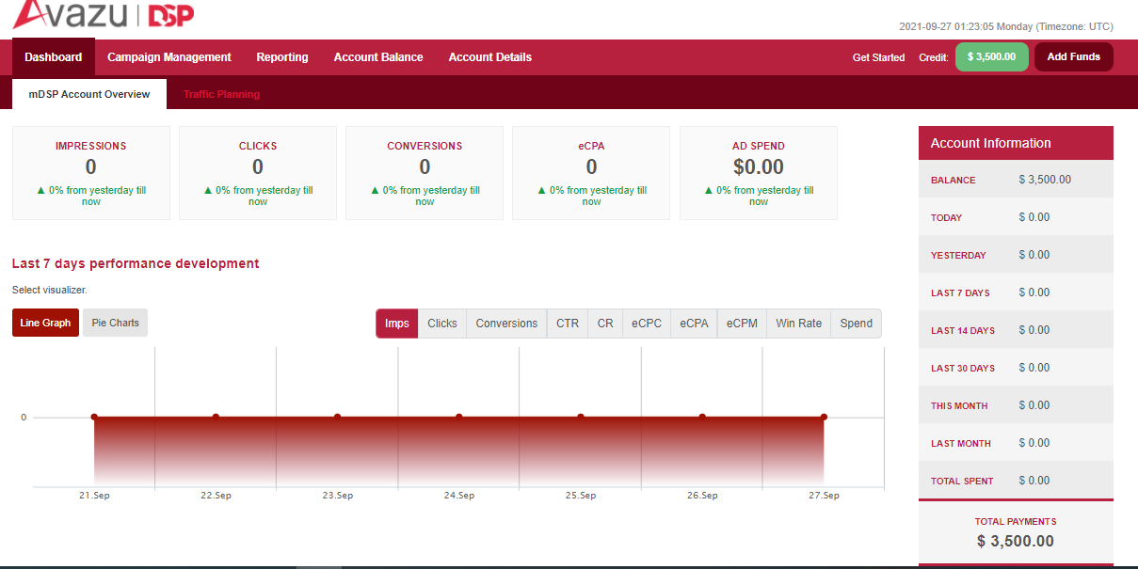The height and width of the screenshot is (569, 1138).
Task: Click the CONVERSIONS stat card title
Action: tap(425, 146)
